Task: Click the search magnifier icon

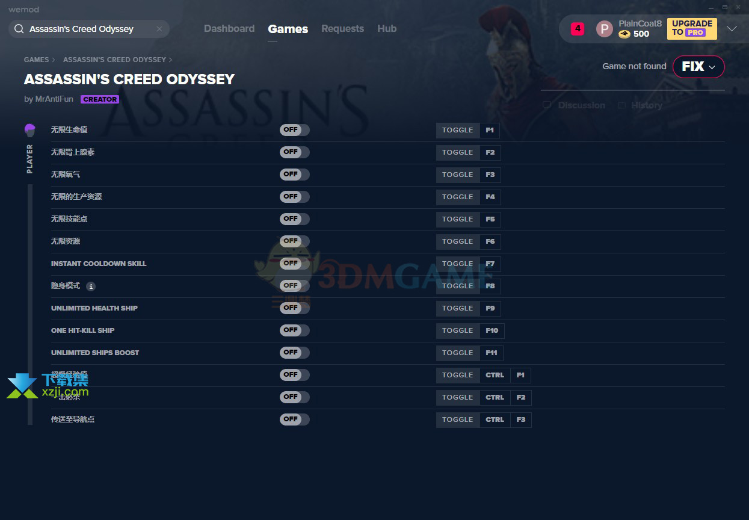Action: pos(19,29)
